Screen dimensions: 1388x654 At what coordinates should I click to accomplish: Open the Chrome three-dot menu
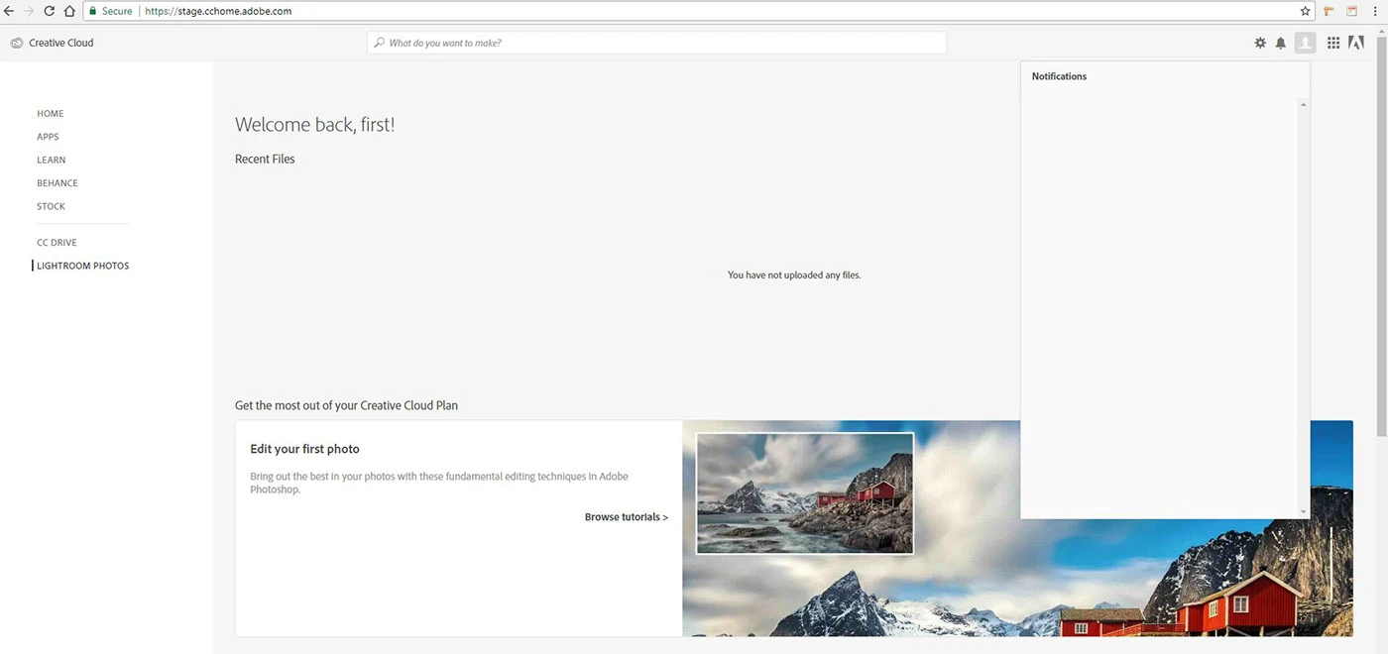[1376, 11]
